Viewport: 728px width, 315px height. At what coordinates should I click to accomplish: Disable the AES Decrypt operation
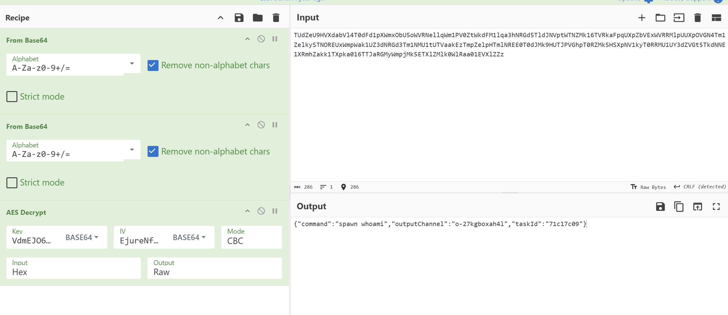(261, 211)
